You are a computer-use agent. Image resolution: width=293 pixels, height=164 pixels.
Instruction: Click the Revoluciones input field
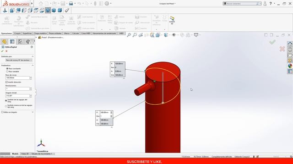17,89
